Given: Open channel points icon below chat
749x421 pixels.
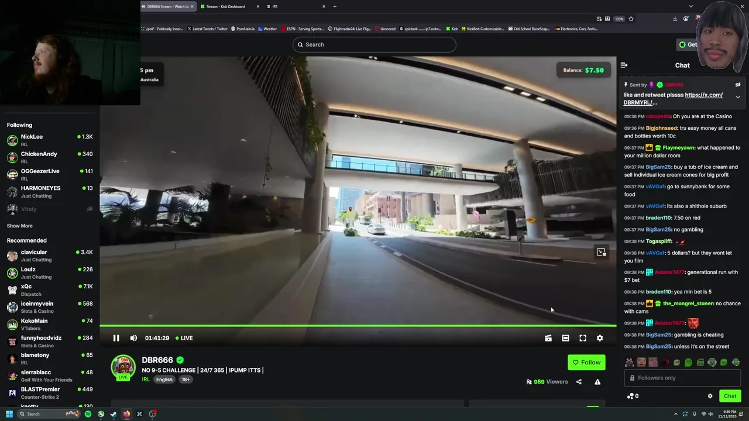Looking at the screenshot, I should [x=630, y=396].
